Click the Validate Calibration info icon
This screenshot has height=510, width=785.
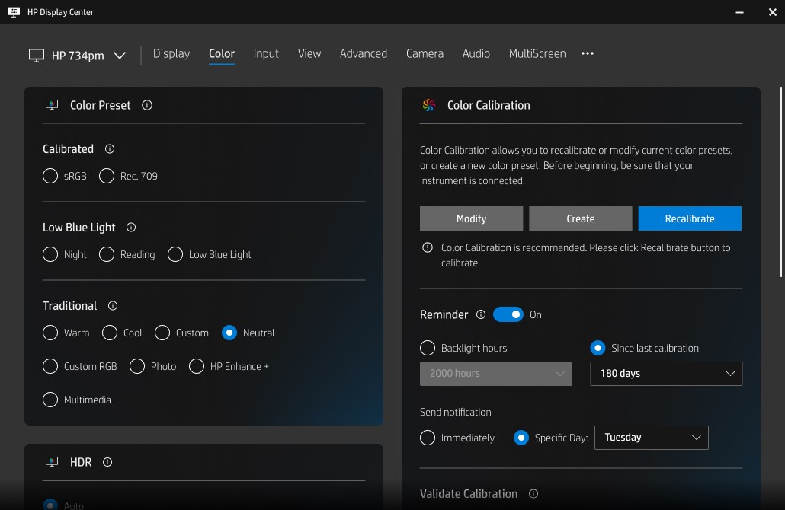pyautogui.click(x=533, y=494)
